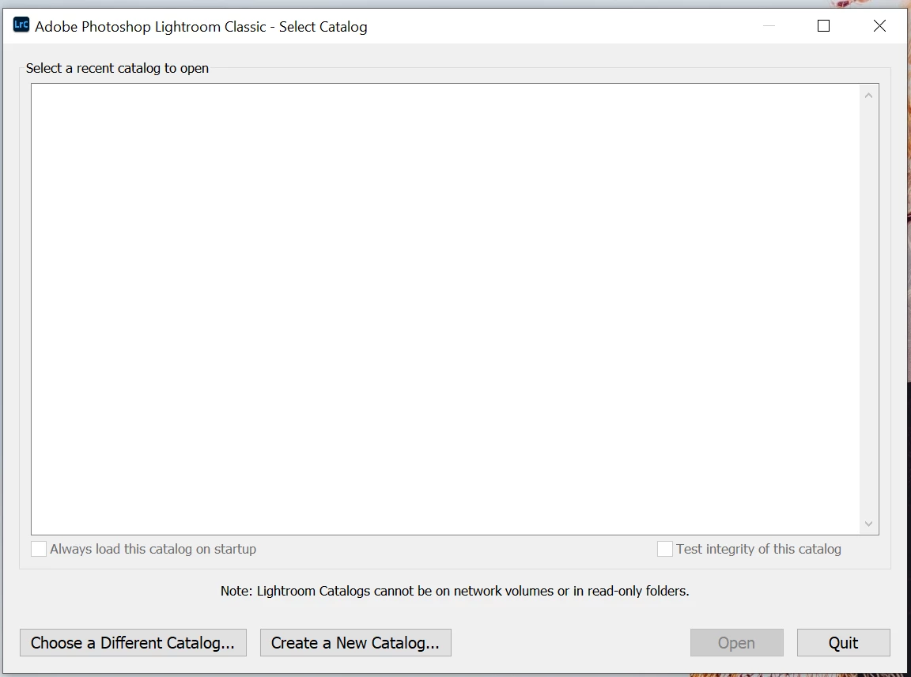Minimize the Select Catalog window
911x677 pixels.
tap(769, 25)
